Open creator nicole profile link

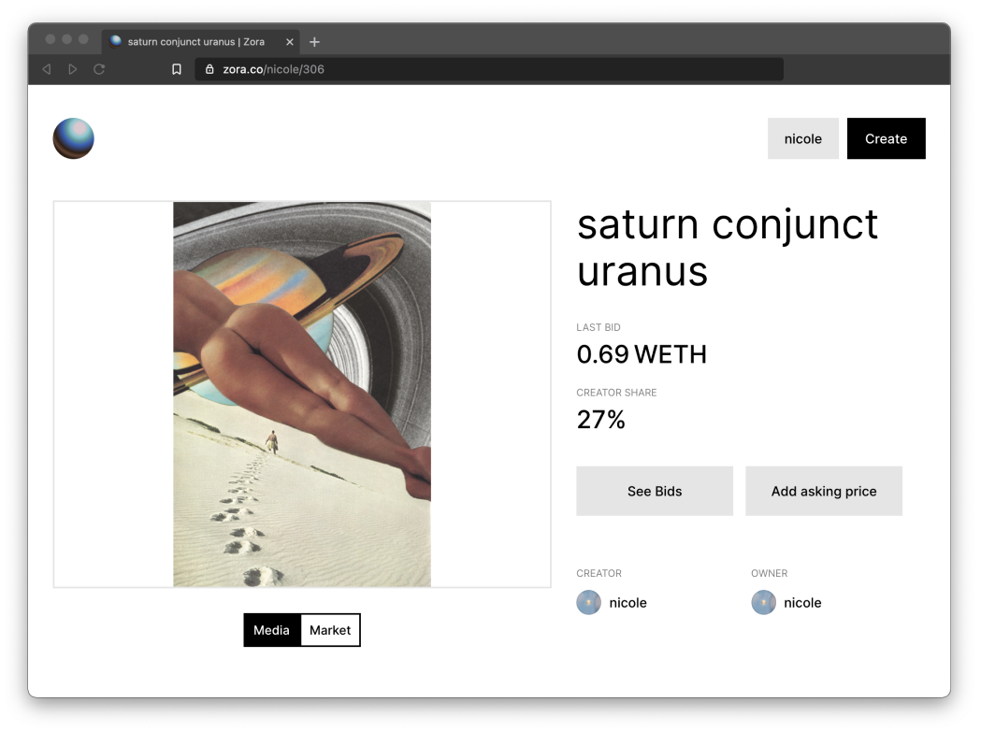(x=628, y=603)
